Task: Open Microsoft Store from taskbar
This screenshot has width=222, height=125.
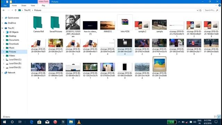Action: tap(39, 122)
